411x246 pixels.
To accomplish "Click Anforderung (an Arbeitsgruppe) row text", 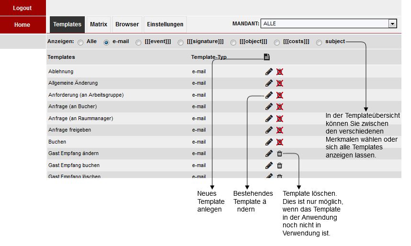I will [86, 95].
